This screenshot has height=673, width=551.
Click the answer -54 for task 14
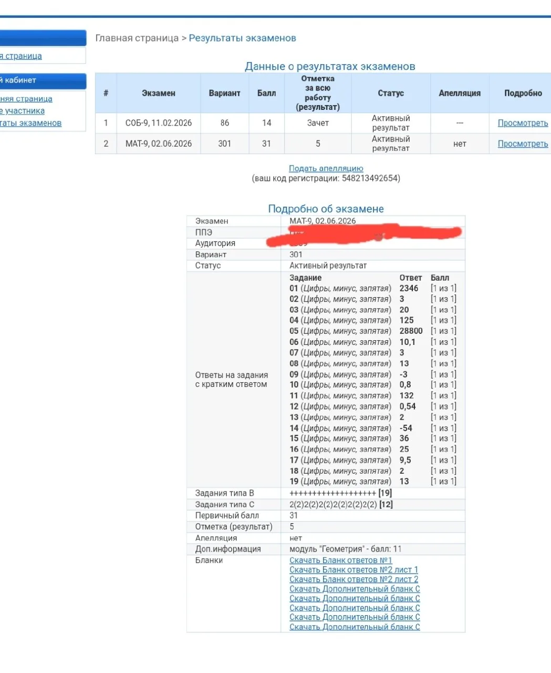point(406,428)
